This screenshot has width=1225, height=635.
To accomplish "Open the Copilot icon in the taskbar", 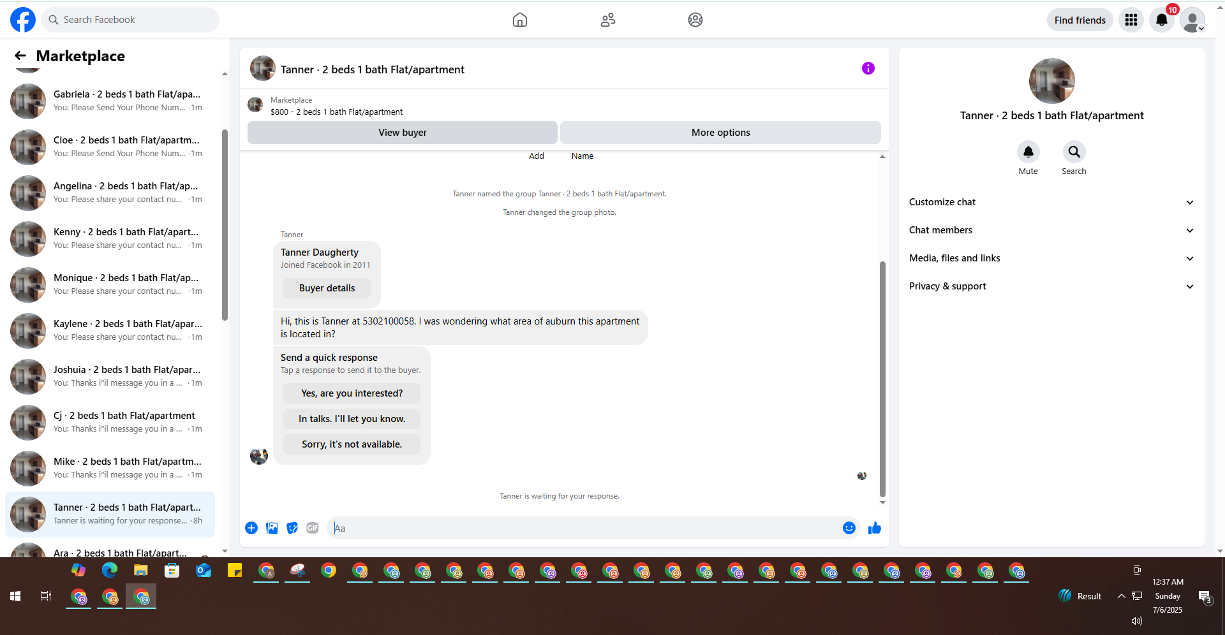I will click(78, 570).
